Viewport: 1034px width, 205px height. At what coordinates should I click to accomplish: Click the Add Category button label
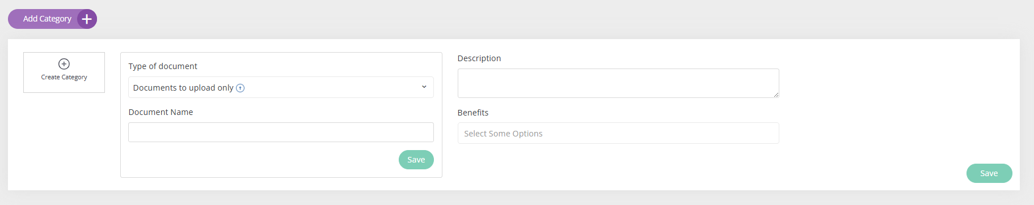[x=47, y=19]
